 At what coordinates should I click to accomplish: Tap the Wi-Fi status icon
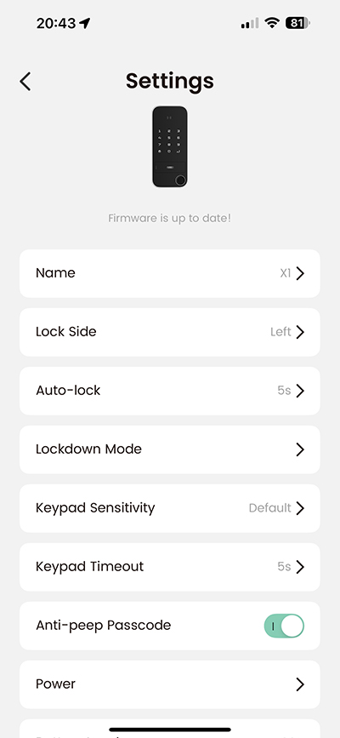(272, 23)
